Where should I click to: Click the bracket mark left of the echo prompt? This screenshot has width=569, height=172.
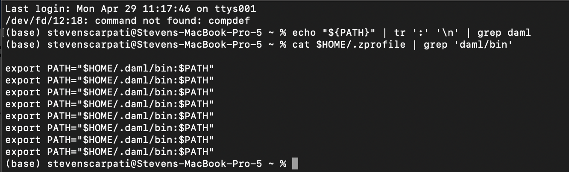[x=4, y=32]
